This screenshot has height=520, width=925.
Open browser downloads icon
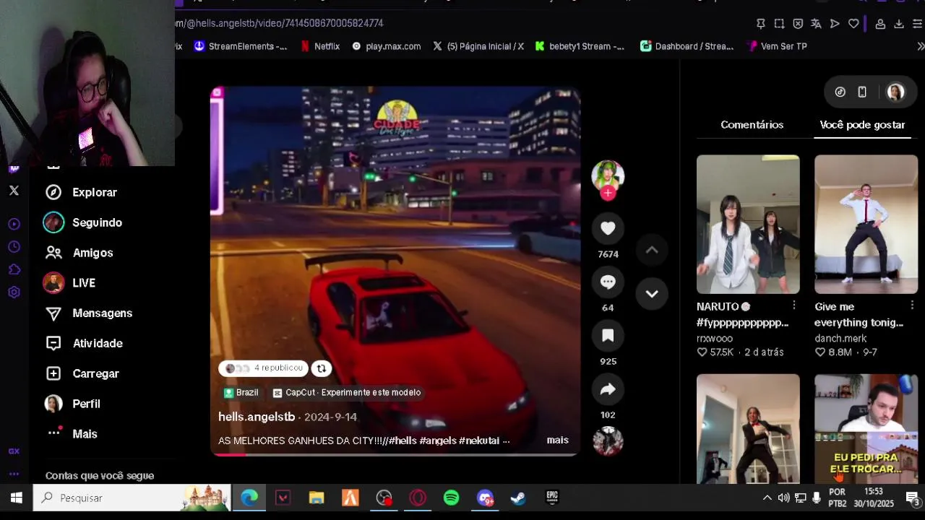[899, 24]
